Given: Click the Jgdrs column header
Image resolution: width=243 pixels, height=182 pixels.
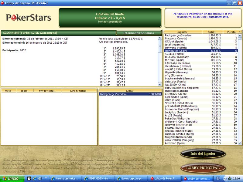Looking at the screenshot, I should coord(25,91).
